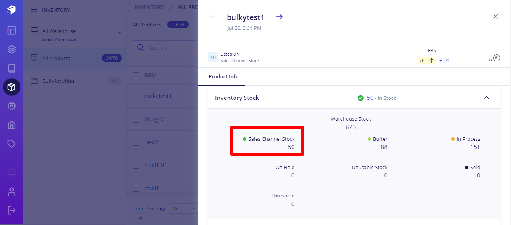Click the yellow dl channel badge

[x=426, y=61]
